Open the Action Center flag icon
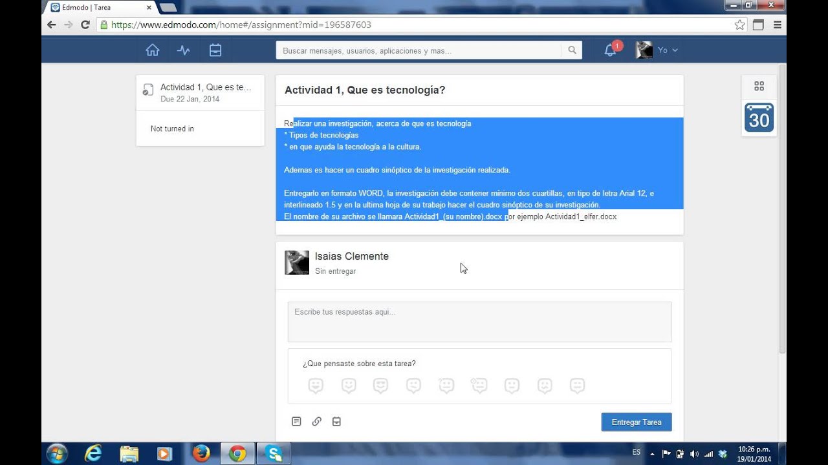This screenshot has width=828, height=465. coord(666,454)
